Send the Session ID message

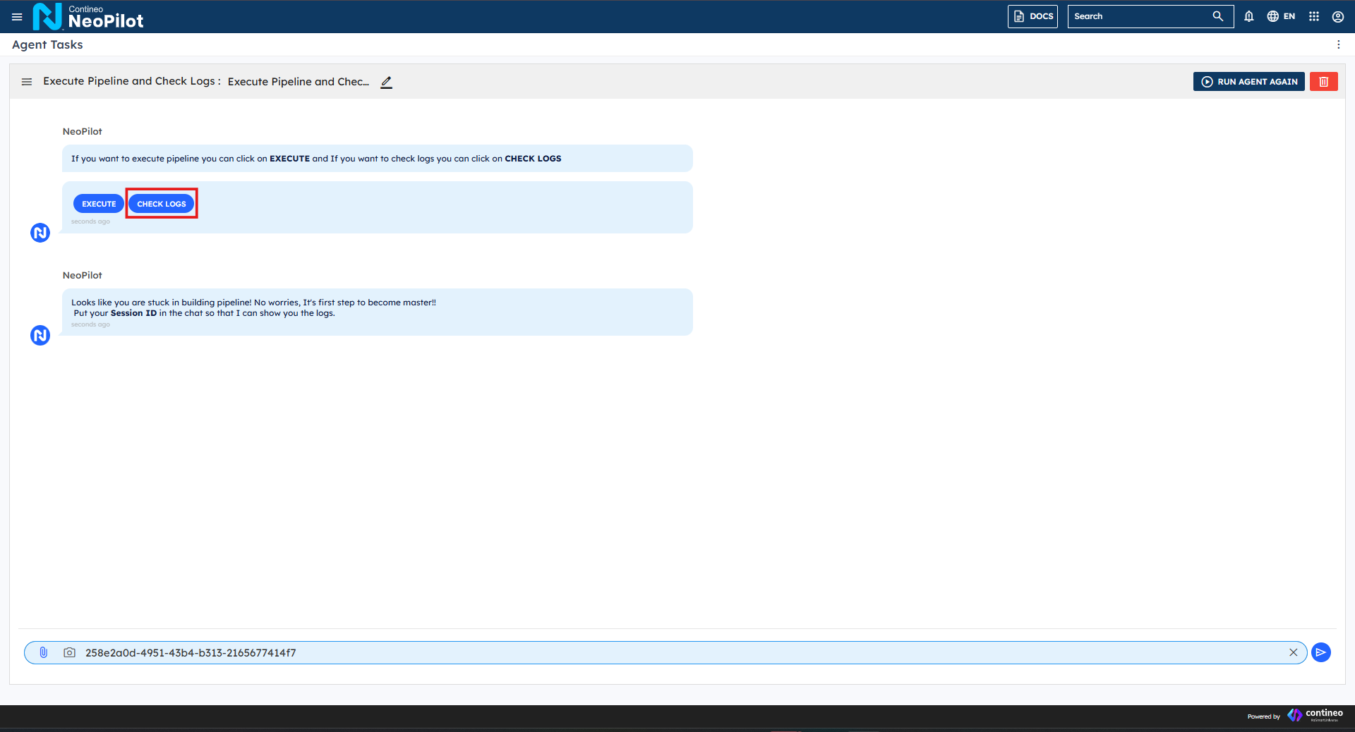click(x=1321, y=652)
